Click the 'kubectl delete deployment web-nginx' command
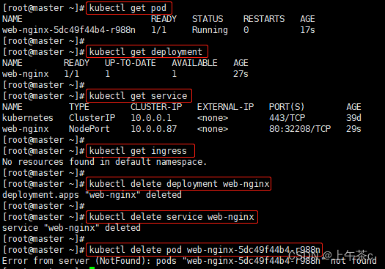Viewport: 385px width, 269px height. click(179, 184)
